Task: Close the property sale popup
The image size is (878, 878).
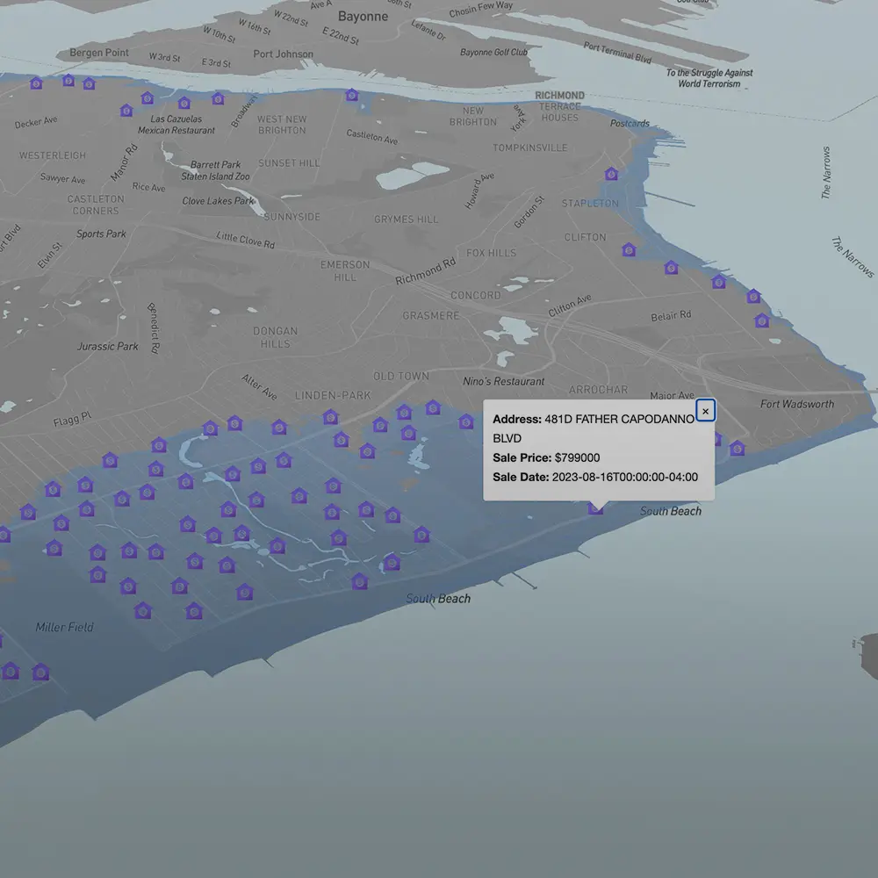Action: [x=705, y=411]
